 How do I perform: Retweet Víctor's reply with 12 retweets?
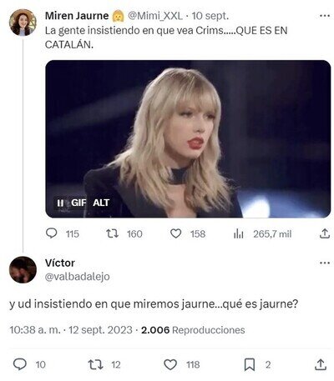95,364
